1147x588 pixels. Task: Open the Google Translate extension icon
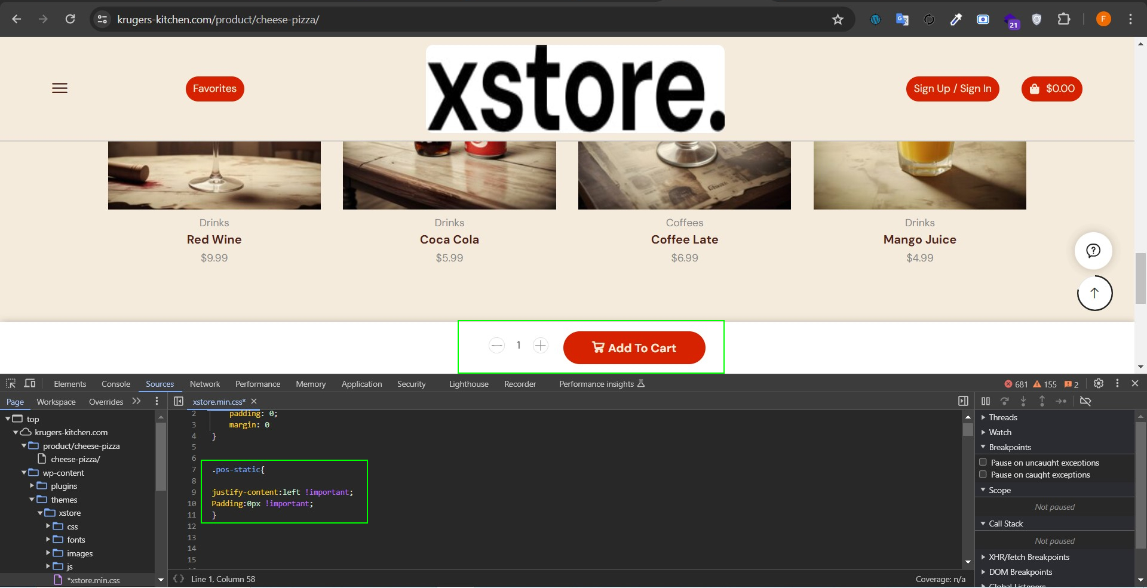tap(902, 20)
